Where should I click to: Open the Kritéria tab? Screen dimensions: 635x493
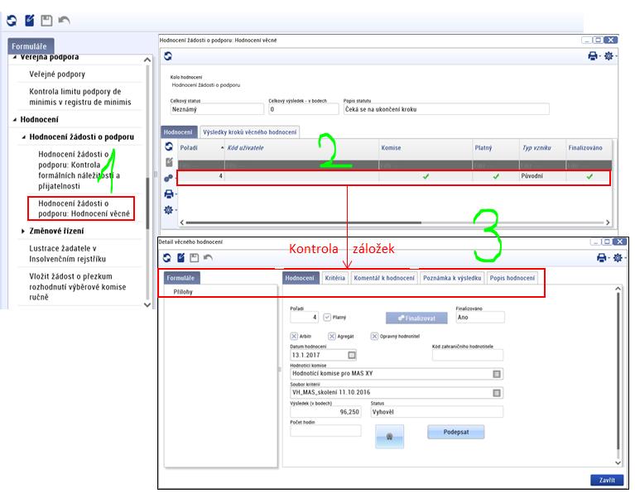pyautogui.click(x=335, y=278)
